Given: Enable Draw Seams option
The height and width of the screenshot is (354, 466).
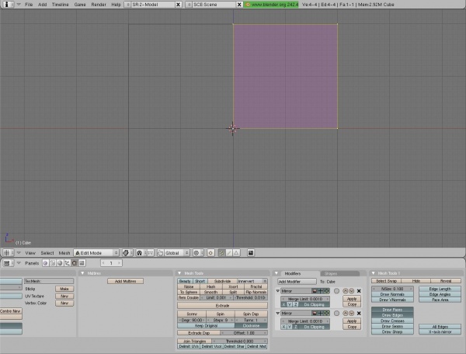Looking at the screenshot, I should point(392,326).
